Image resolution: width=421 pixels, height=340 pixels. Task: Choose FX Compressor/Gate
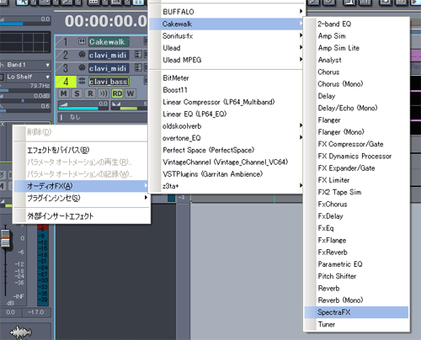click(356, 144)
